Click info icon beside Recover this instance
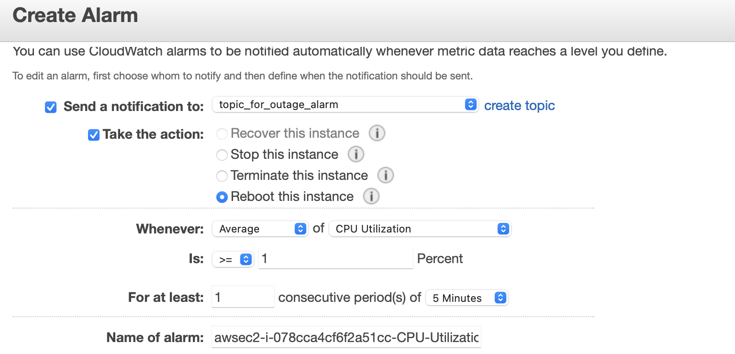Screen dimensions: 735x354 point(377,133)
